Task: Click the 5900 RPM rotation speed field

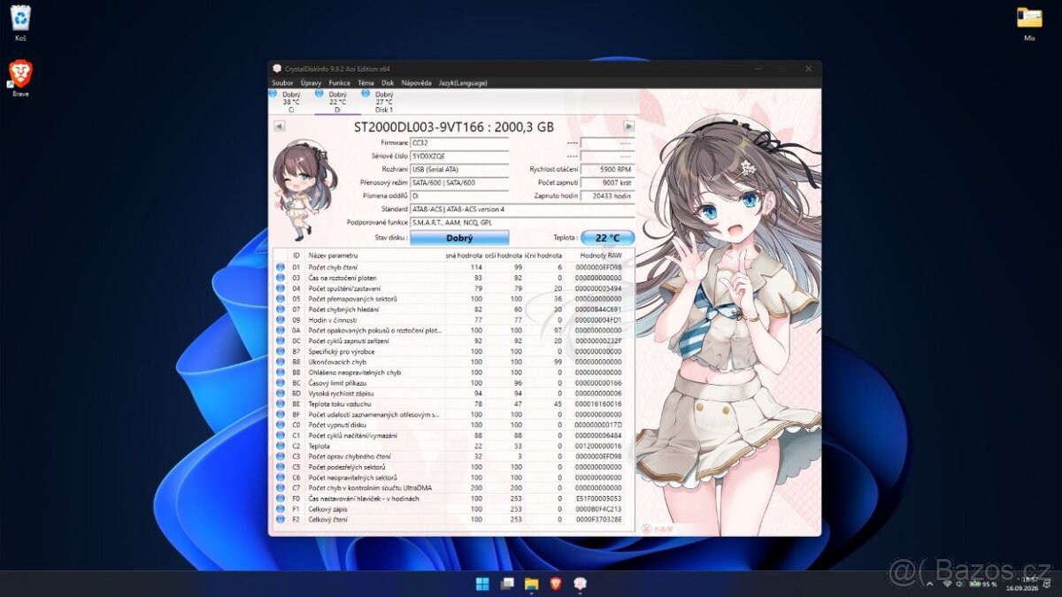Action: tap(607, 169)
